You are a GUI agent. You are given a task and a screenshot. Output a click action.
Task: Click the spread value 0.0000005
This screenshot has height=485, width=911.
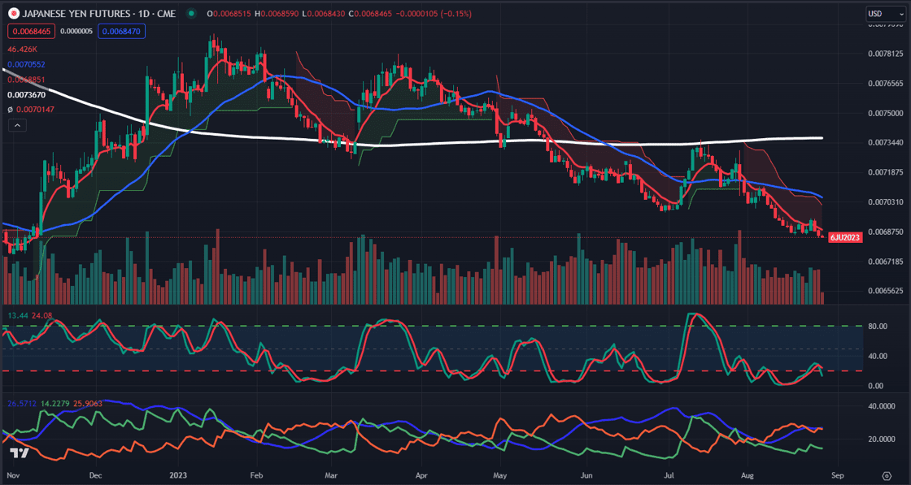[76, 31]
